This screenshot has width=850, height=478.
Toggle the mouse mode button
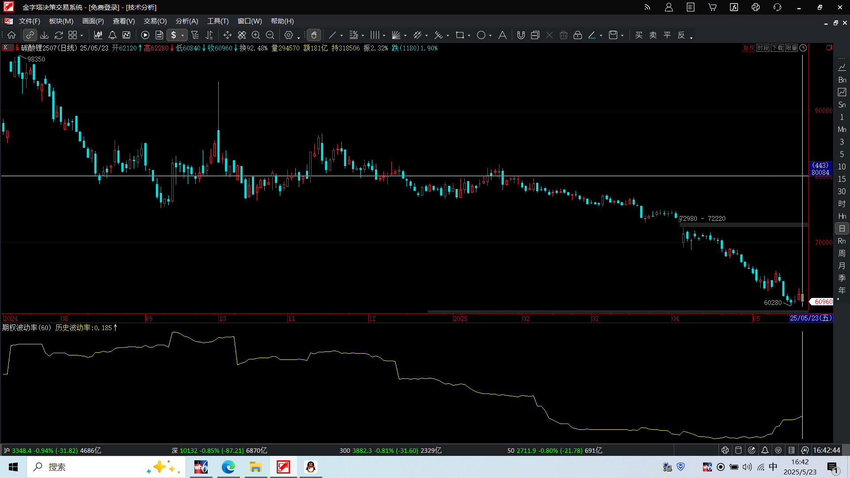pos(314,35)
